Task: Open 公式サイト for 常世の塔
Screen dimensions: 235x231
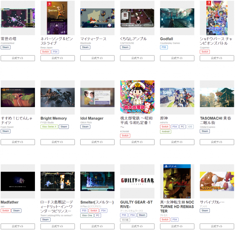Action: pyautogui.click(x=18, y=58)
